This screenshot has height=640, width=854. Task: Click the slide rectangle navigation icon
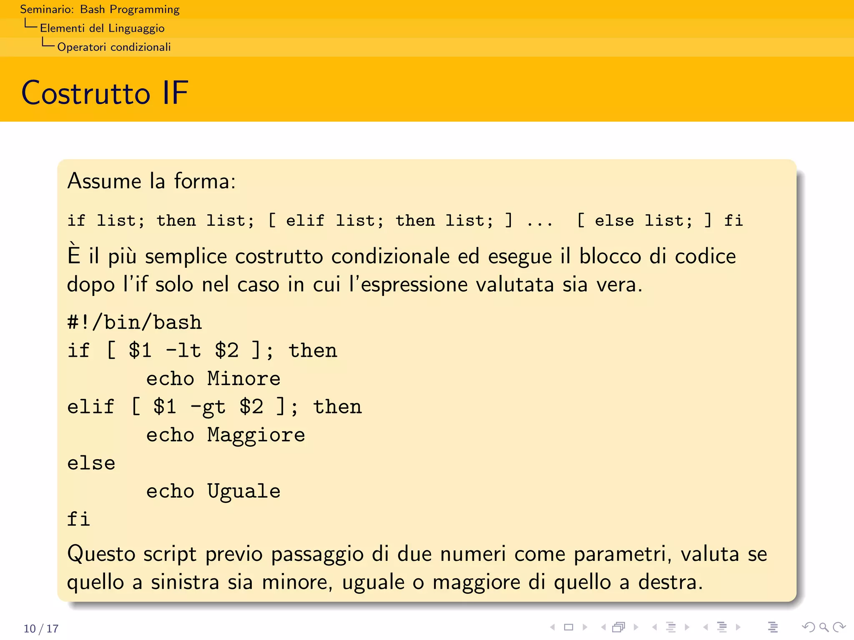coord(569,627)
